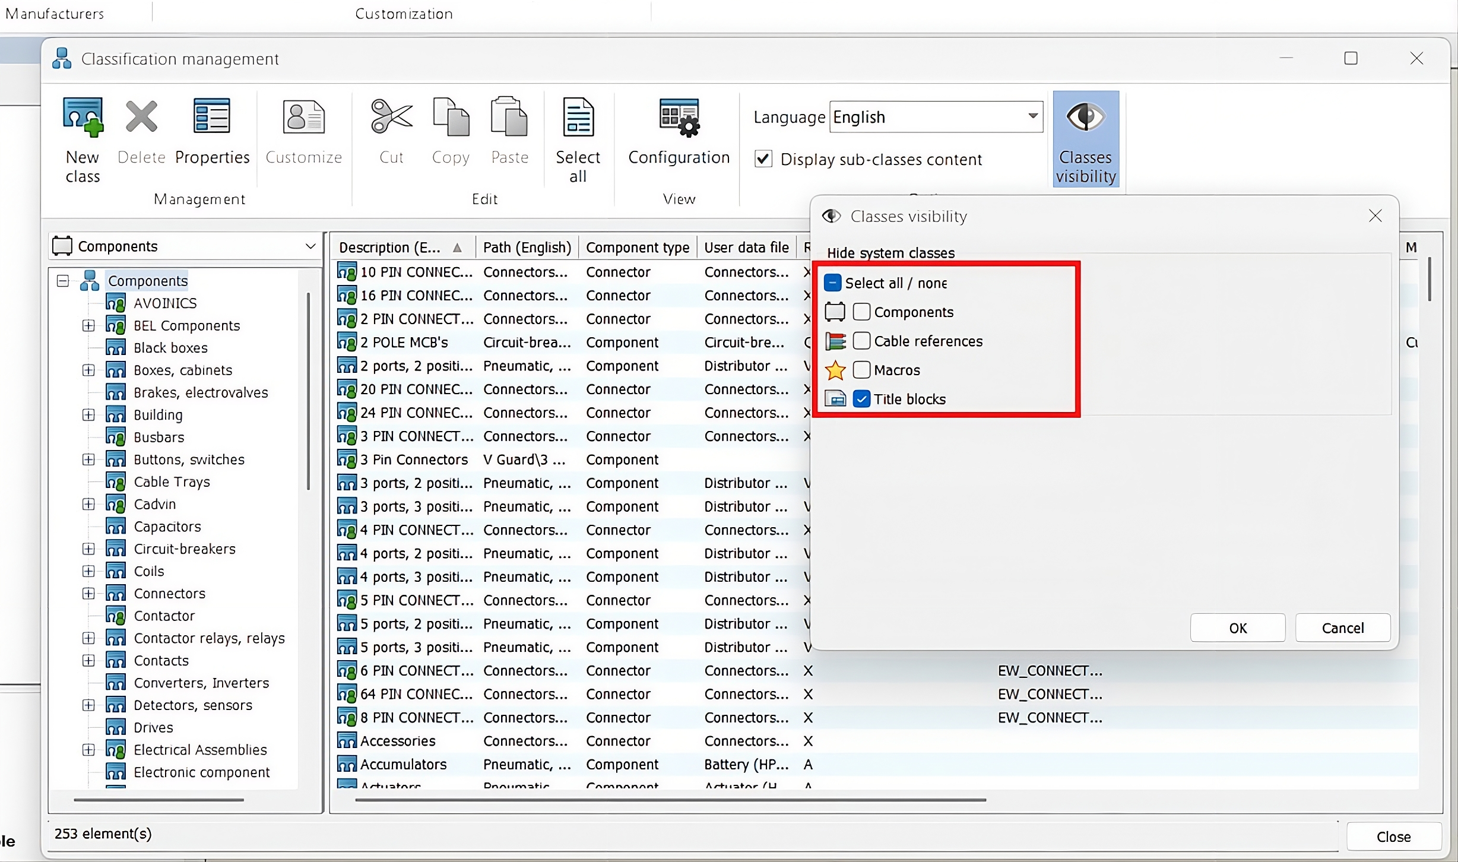Click the Copy icon
Image resolution: width=1458 pixels, height=862 pixels.
click(x=451, y=116)
